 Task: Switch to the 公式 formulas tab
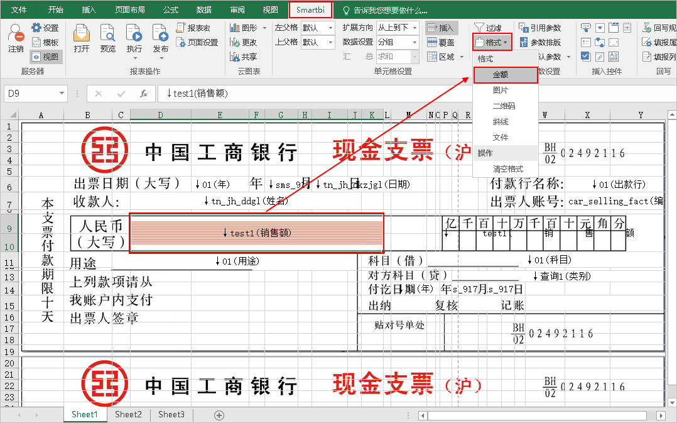(171, 9)
